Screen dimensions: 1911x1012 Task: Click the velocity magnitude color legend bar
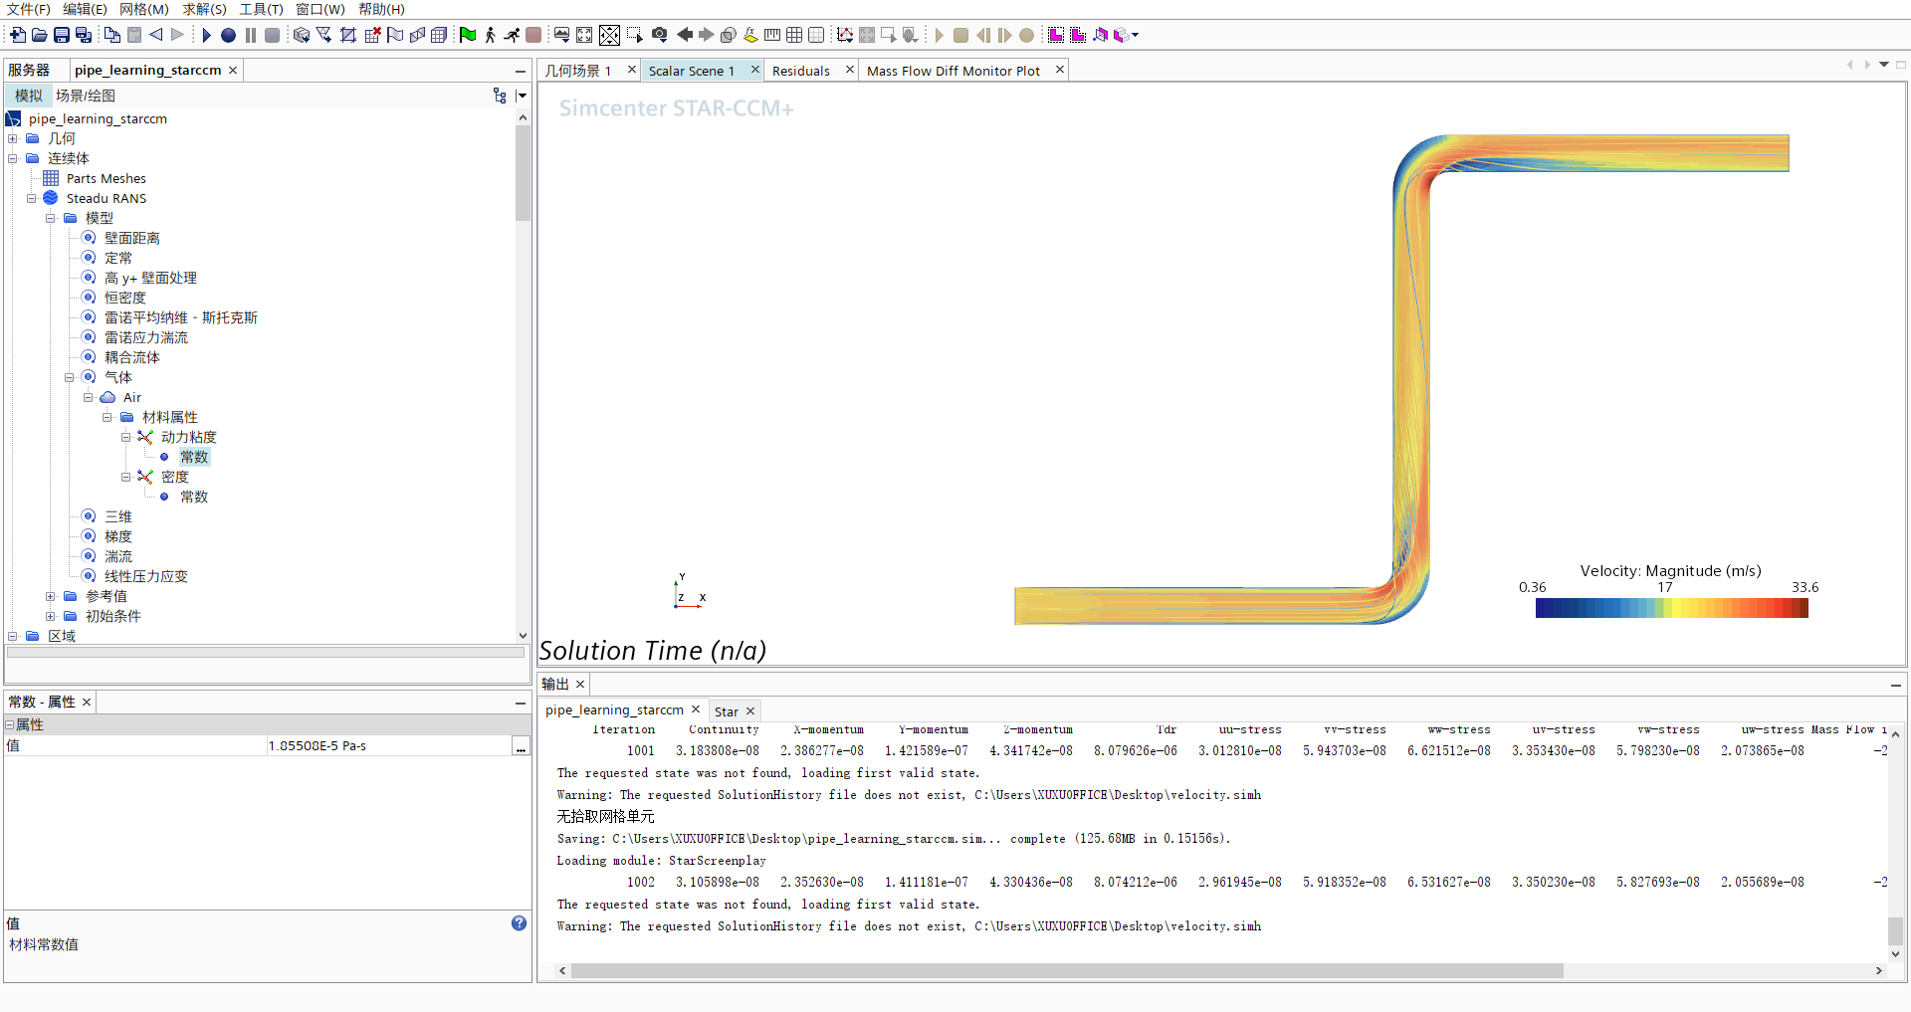(1671, 609)
